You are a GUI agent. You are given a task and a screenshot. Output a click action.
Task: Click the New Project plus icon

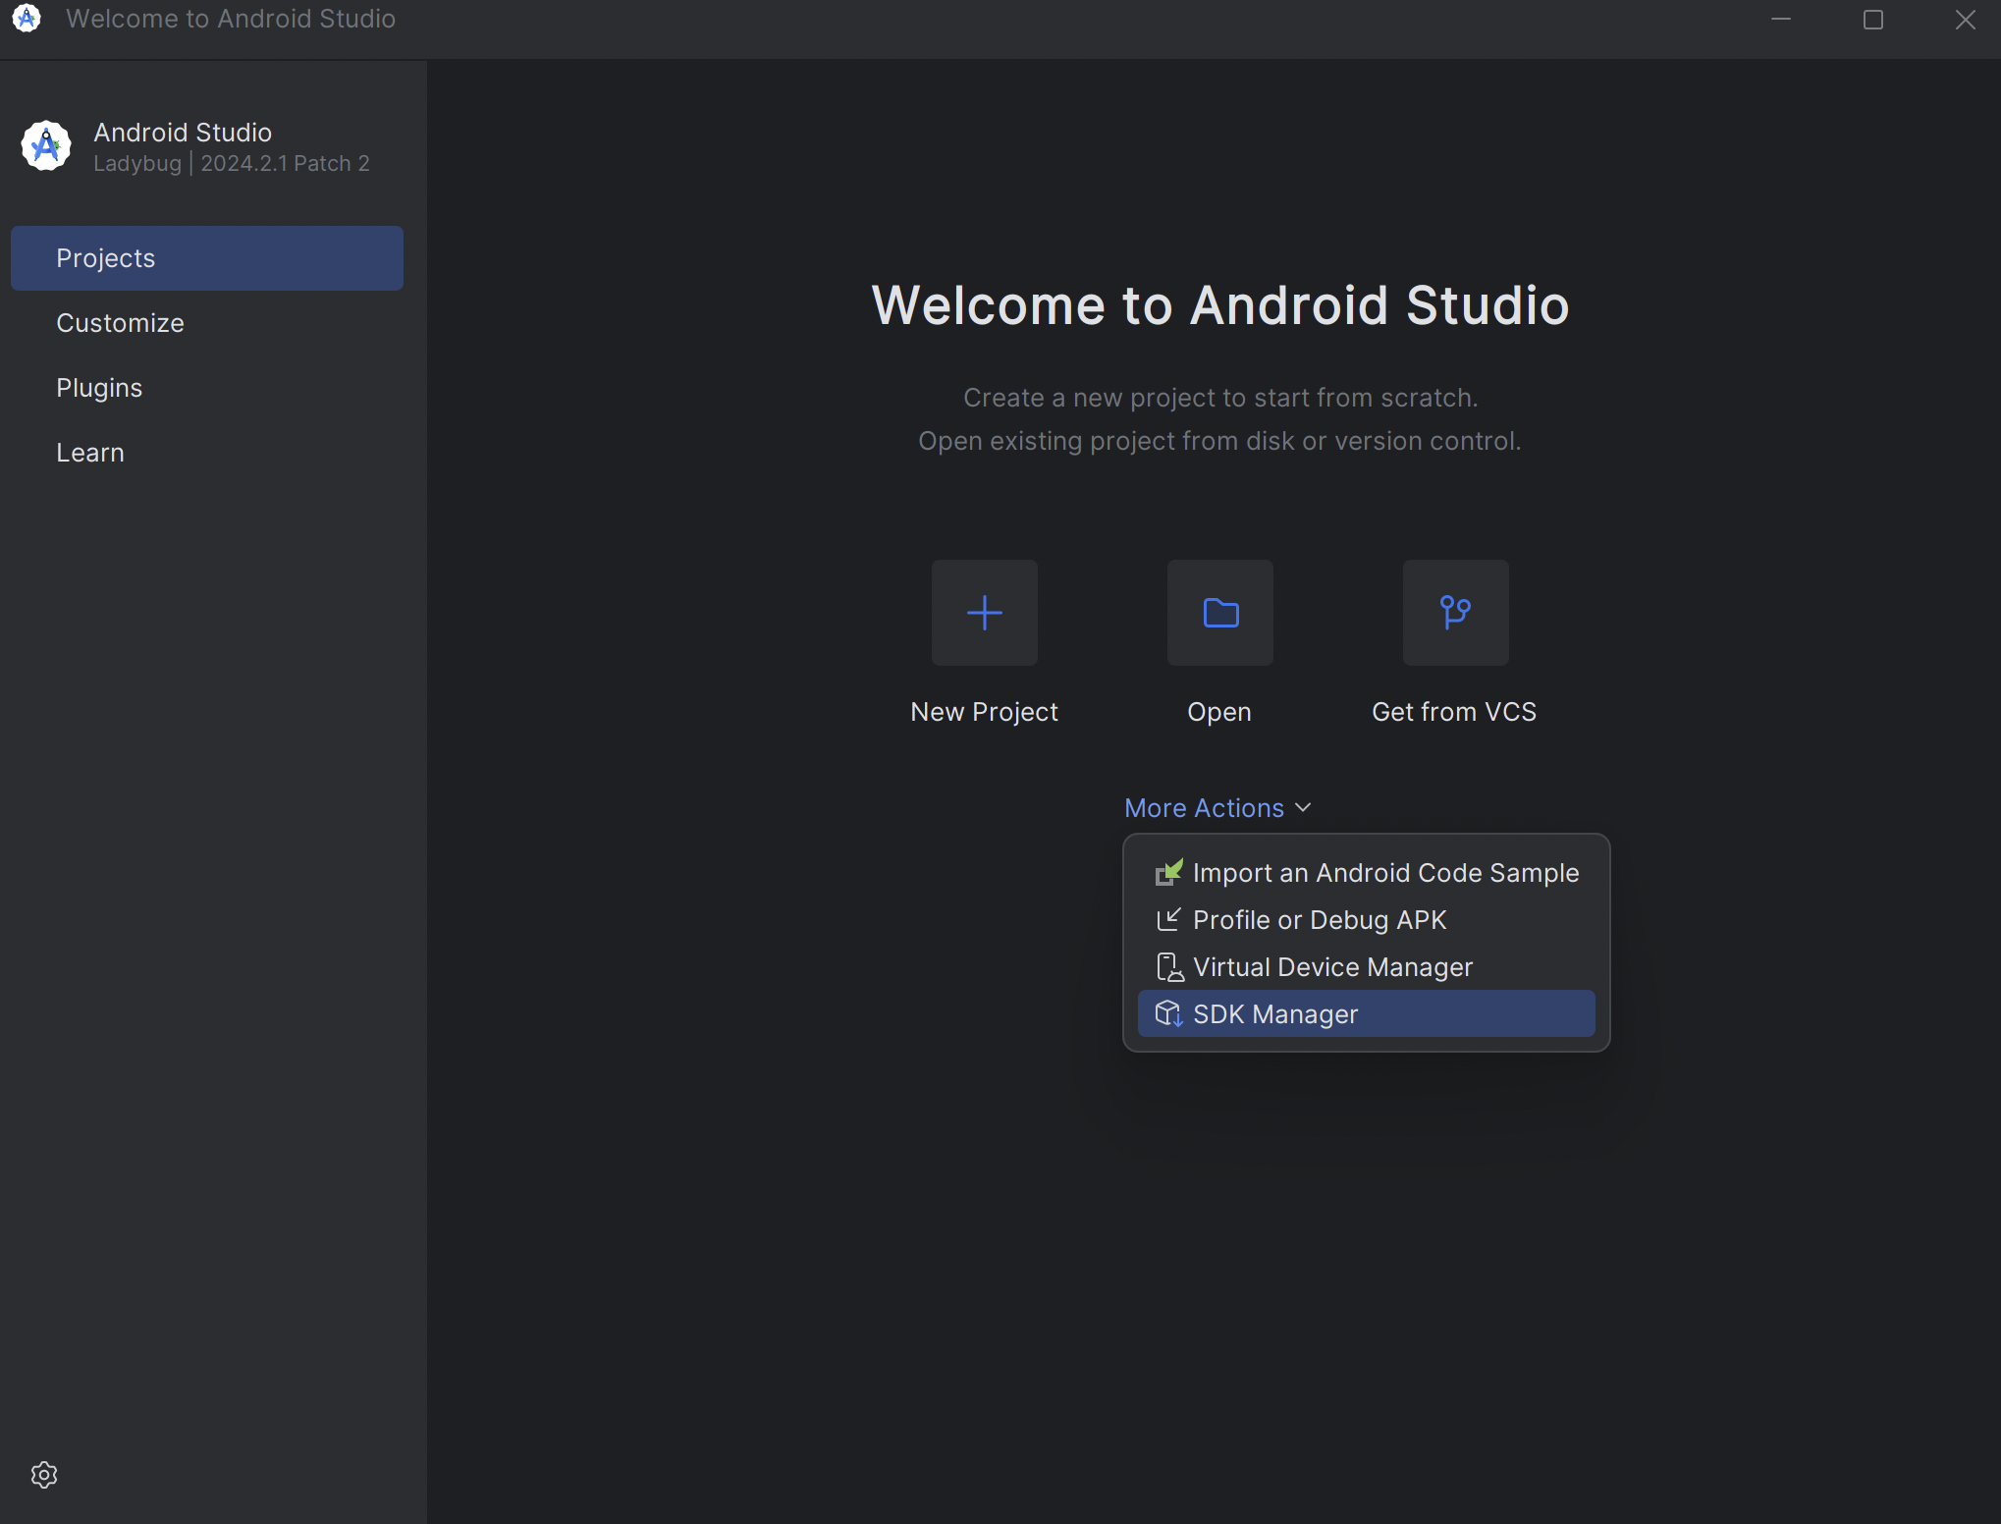(984, 612)
